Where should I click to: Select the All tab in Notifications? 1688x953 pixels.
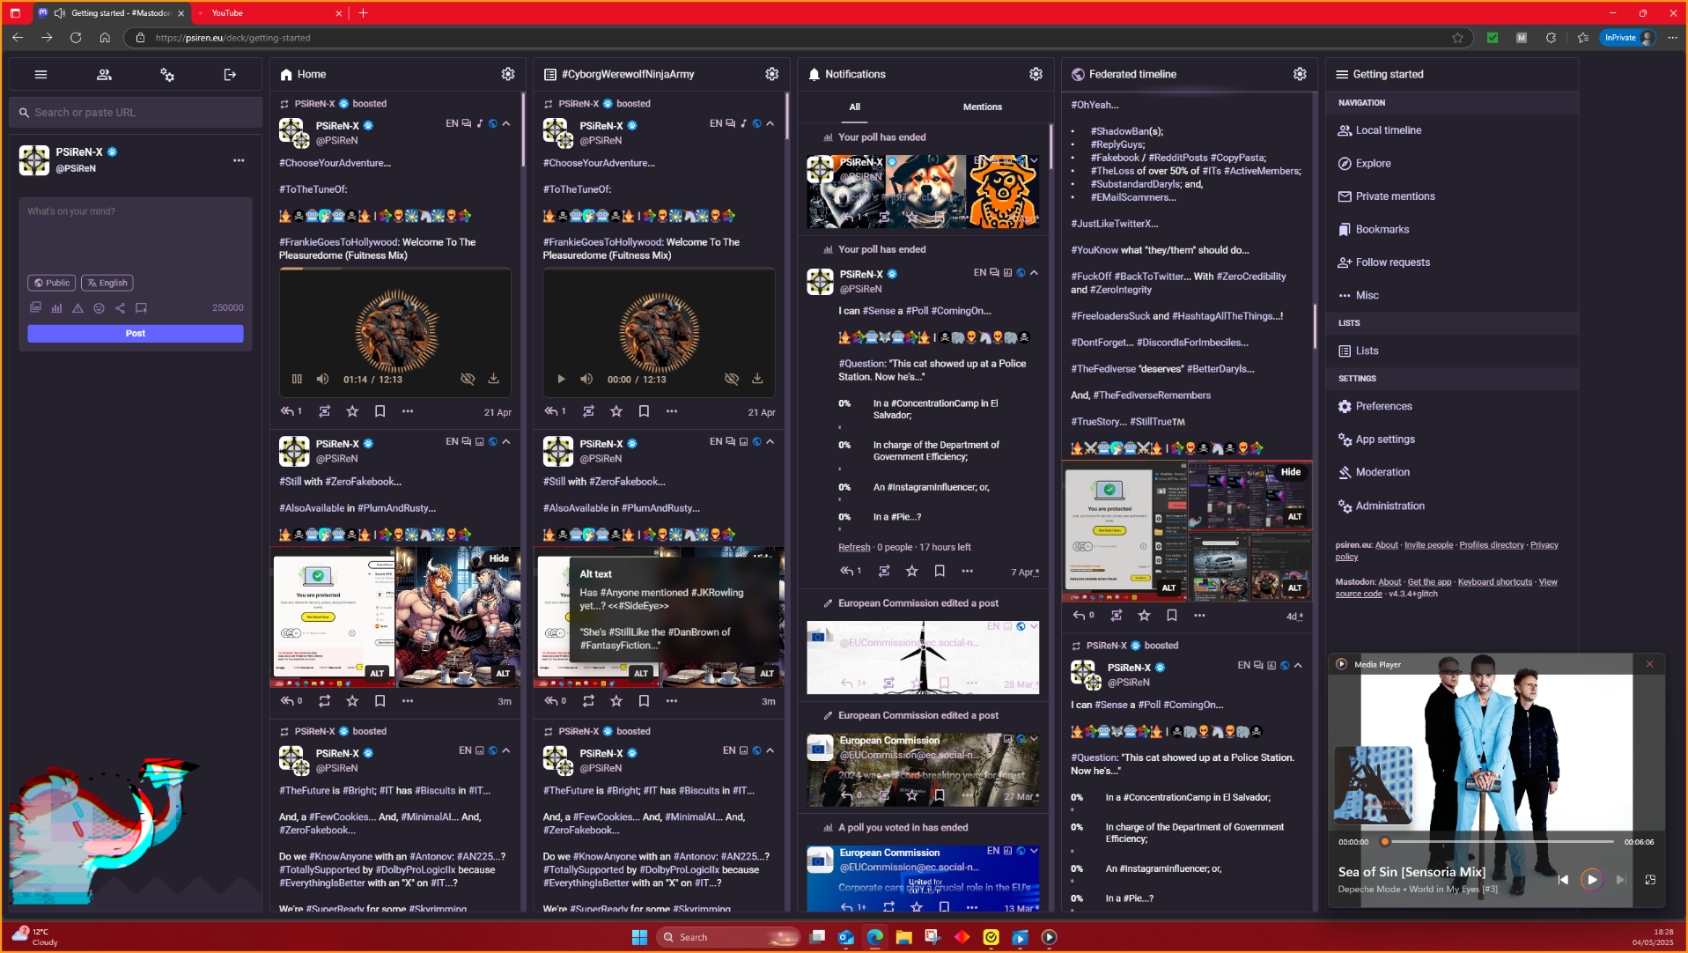click(x=854, y=107)
